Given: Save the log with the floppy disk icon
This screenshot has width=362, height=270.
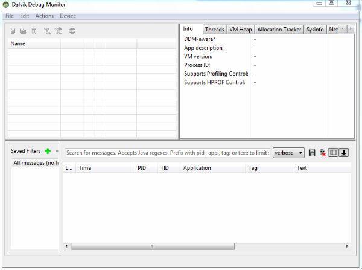Looking at the screenshot, I should [312, 153].
